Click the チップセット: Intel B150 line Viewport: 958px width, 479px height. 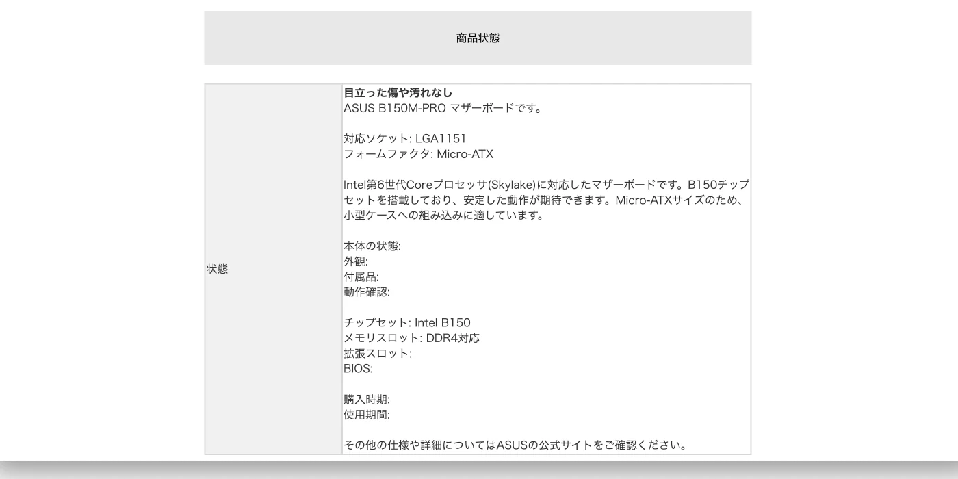point(407,323)
